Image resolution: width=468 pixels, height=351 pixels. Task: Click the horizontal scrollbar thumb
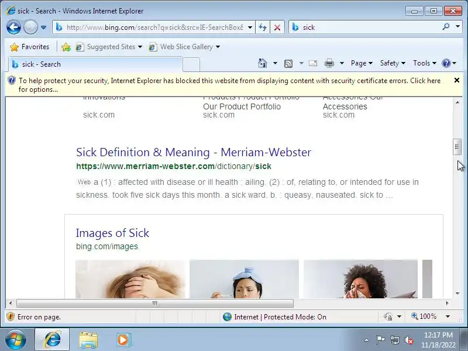click(155, 303)
